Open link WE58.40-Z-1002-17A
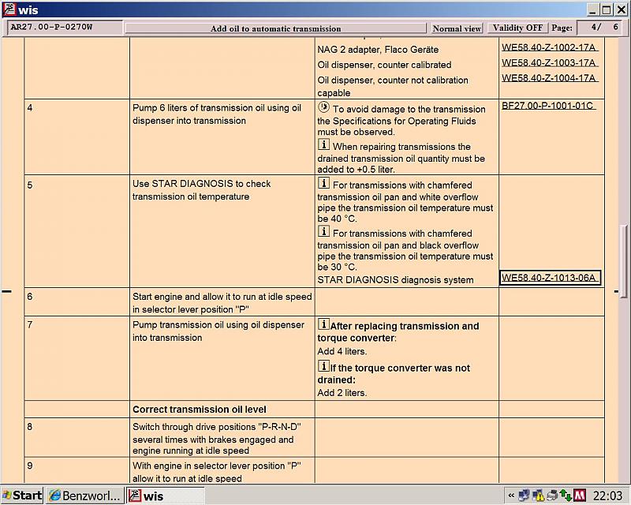Screen dimensions: 631x505 550,47
